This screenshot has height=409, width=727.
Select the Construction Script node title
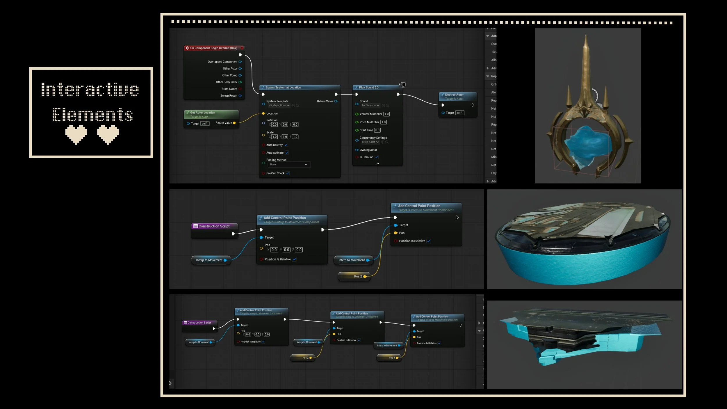click(x=214, y=226)
